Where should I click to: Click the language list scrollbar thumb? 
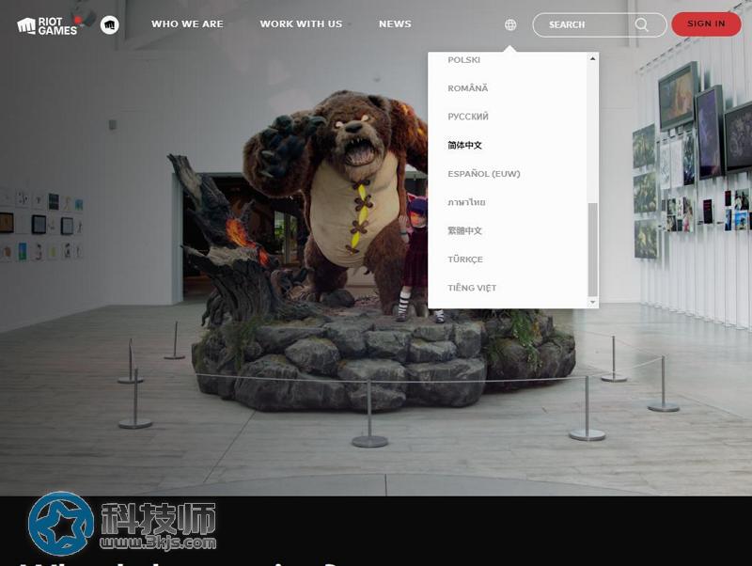(593, 249)
